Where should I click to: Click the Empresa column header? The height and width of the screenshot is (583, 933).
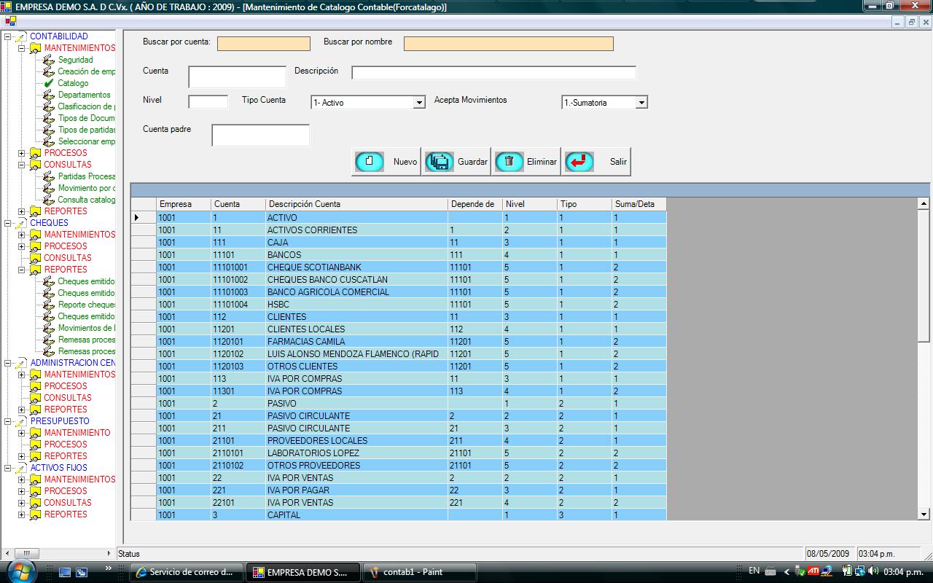(x=184, y=204)
